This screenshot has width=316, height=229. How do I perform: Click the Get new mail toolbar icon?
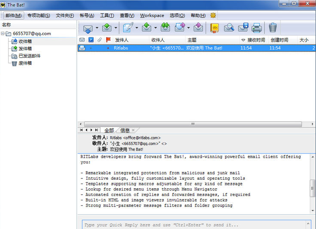88,28
